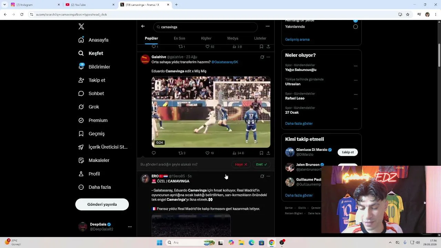Open Geçmiş bookmarks item
The image size is (441, 248).
pyautogui.click(x=91, y=134)
